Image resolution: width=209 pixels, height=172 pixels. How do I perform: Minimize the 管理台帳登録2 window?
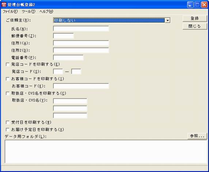[190, 5]
